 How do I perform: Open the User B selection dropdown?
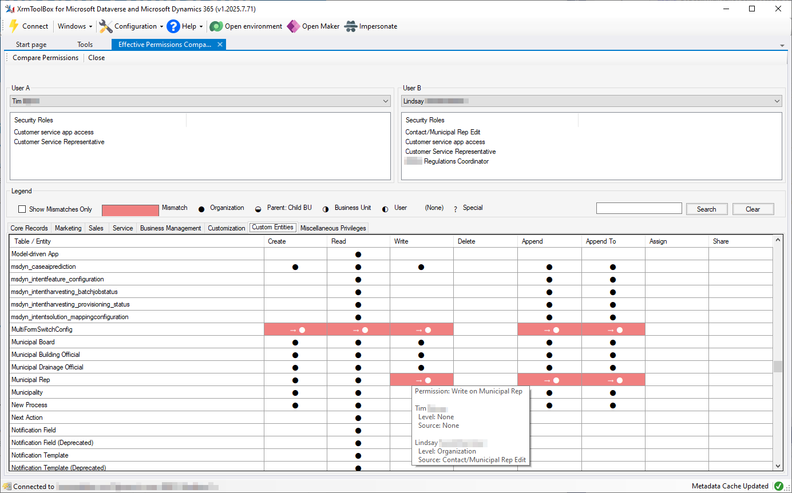pyautogui.click(x=778, y=101)
